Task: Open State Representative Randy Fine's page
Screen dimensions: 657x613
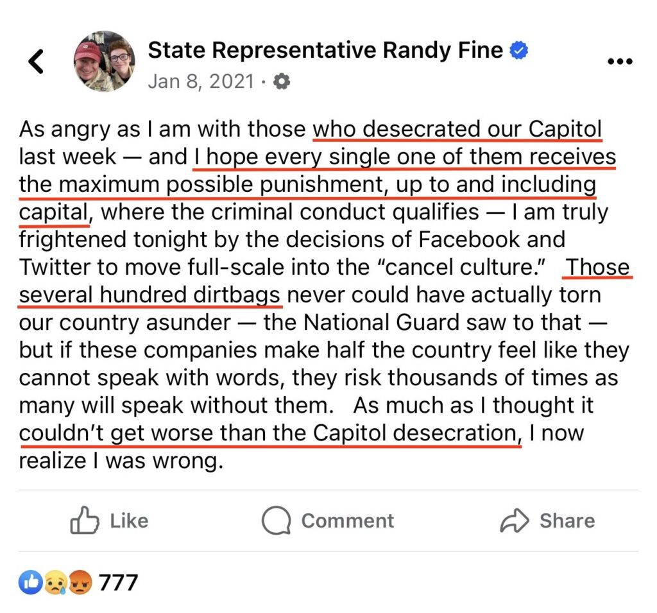Action: point(325,50)
